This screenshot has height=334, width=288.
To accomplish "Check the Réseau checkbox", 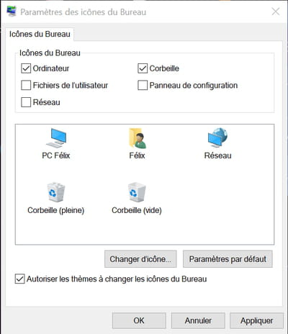I will pyautogui.click(x=26, y=102).
